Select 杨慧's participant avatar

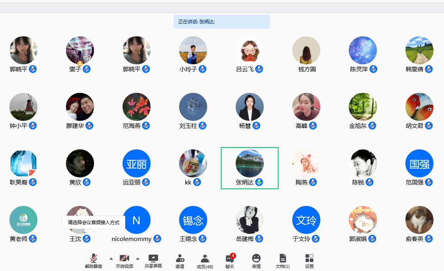coord(250,107)
